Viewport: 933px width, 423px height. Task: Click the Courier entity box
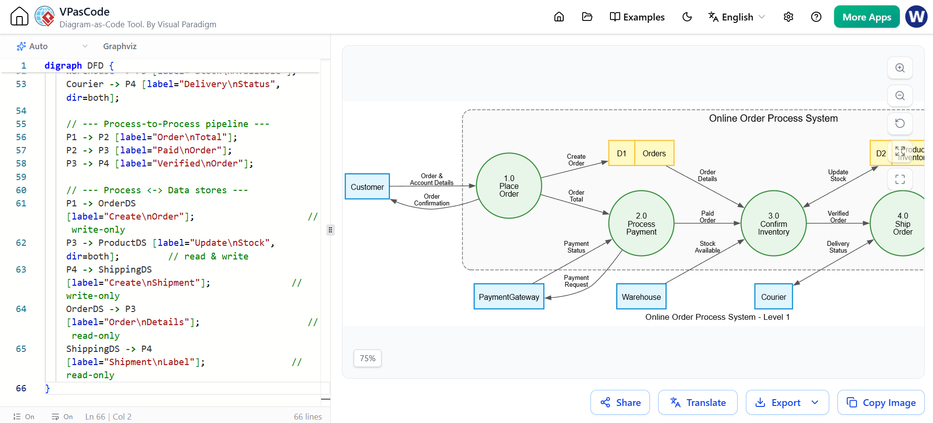coord(774,297)
